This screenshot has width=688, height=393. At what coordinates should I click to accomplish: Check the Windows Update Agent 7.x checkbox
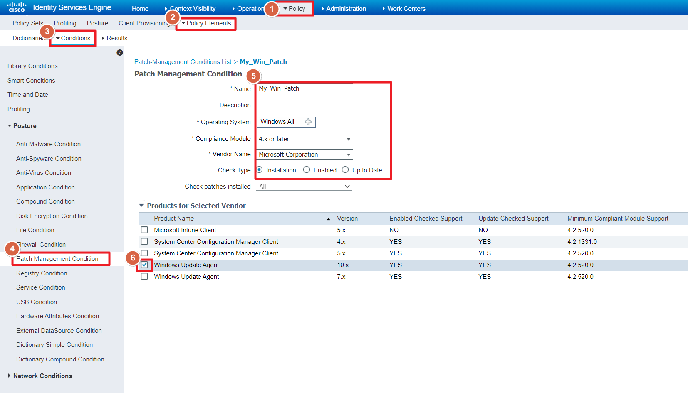pos(144,277)
